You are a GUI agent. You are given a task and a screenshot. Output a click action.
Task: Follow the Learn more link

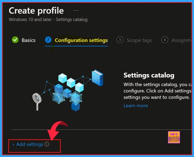[x=135, y=106]
